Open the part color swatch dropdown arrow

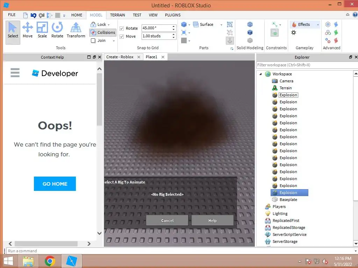189,41
